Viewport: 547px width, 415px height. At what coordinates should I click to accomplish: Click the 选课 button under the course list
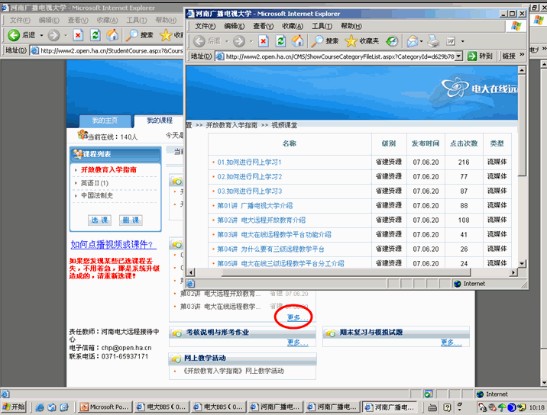100,220
